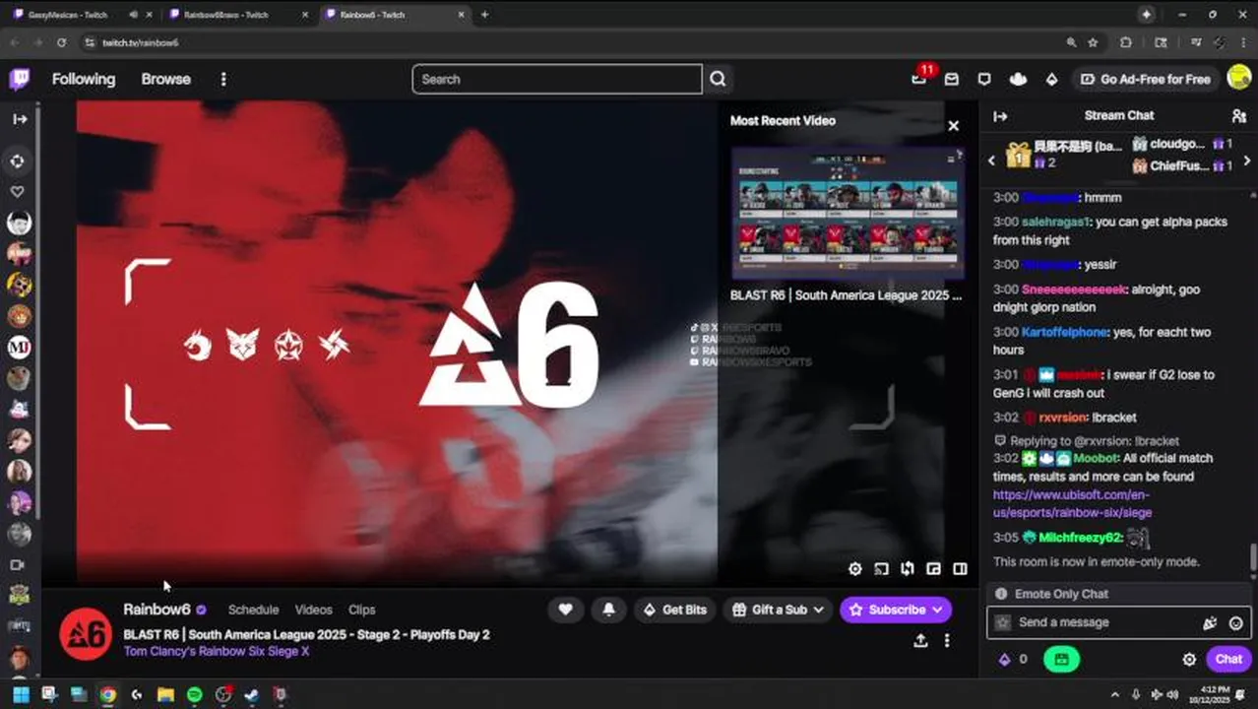Click the celebration party popper icon
This screenshot has height=709, width=1258.
click(1210, 622)
